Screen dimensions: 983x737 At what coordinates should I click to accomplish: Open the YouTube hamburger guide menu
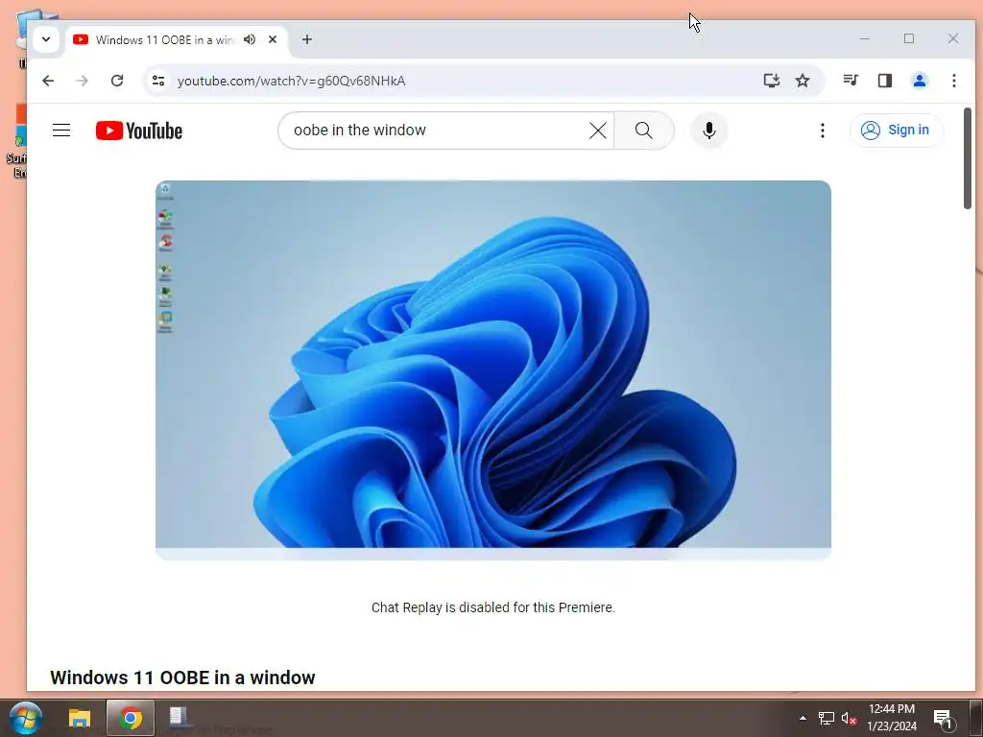(61, 131)
